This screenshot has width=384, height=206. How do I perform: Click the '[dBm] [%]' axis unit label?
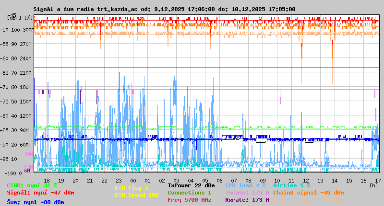[20, 18]
